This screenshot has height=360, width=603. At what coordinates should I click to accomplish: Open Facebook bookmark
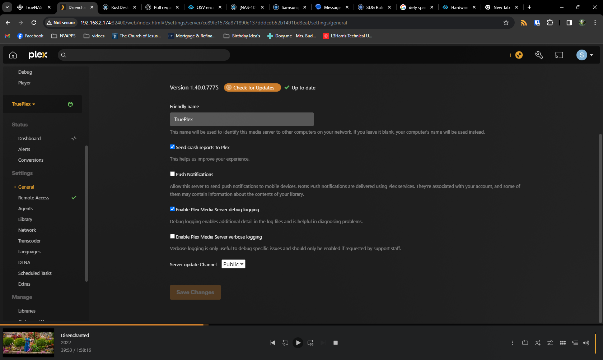coord(30,36)
